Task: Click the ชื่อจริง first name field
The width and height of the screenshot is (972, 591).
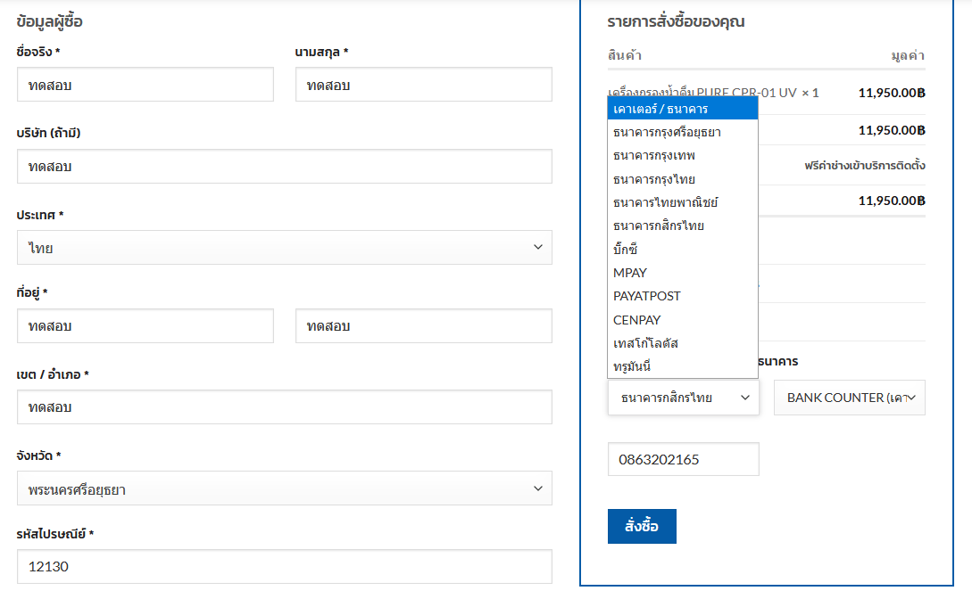Action: 145,85
